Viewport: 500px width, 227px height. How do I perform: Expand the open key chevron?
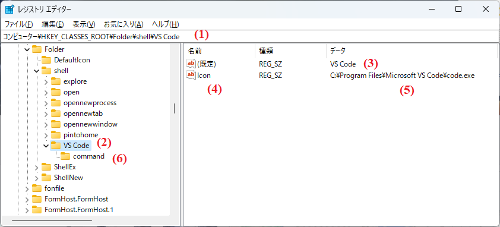[x=46, y=92]
